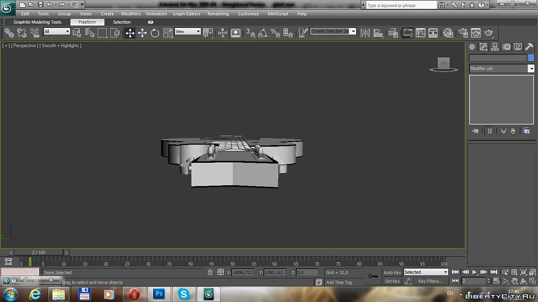Switch to the Freeform ribbon tab
This screenshot has width=538, height=302.
(87, 22)
